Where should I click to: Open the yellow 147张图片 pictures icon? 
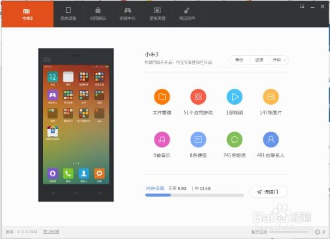coord(271,97)
